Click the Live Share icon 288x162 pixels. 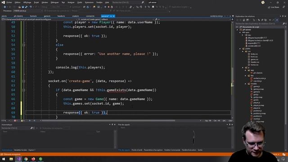pyautogui.click(x=269, y=7)
